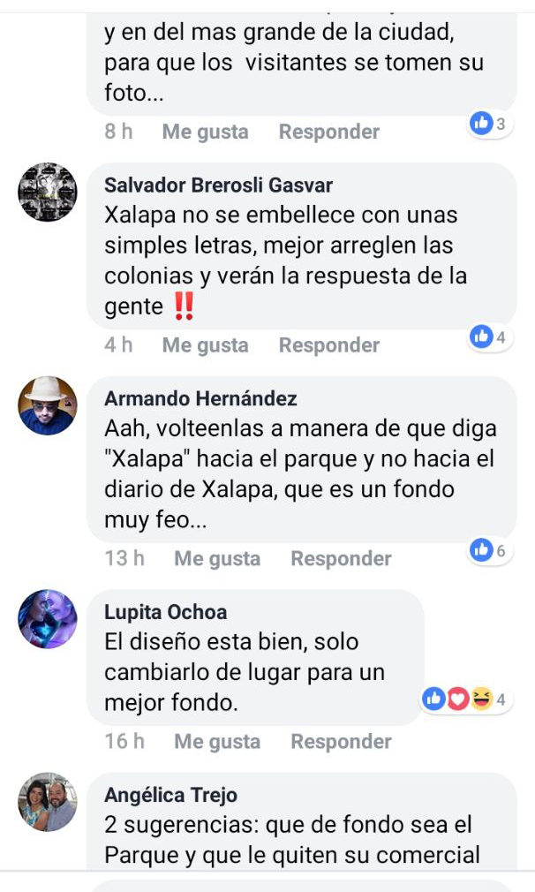Screen dimensions: 535x892
Task: Open Angélica Trejo's profile photo
Action: (x=48, y=802)
